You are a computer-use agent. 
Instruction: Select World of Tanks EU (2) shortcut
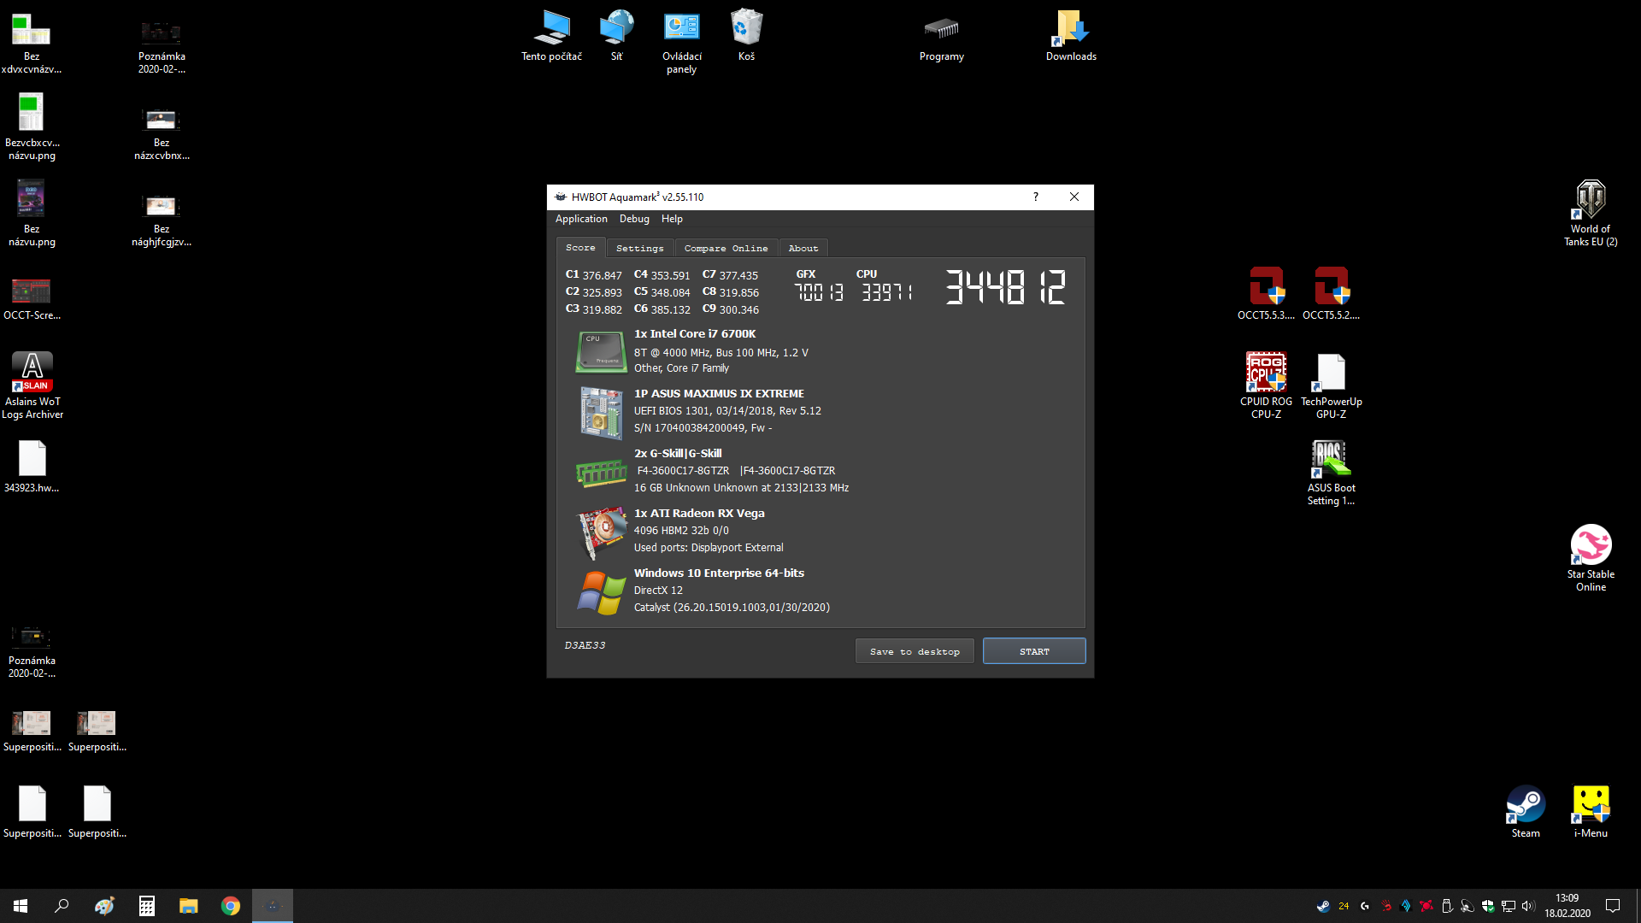pos(1591,214)
